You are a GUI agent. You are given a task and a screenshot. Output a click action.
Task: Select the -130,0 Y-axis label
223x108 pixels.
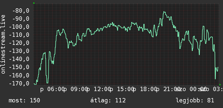point(19,51)
